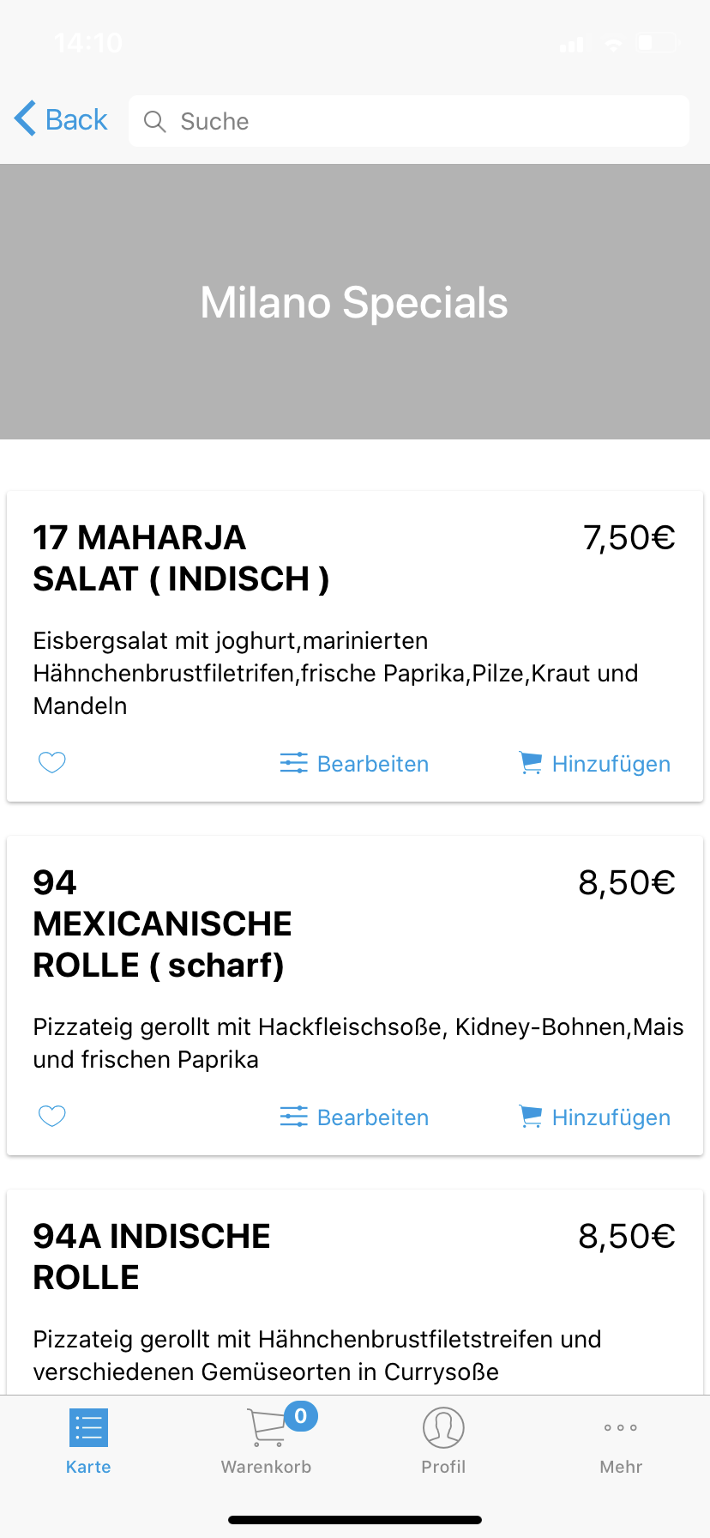Click Hinzufügen for Mexicanische Rolle
The width and height of the screenshot is (710, 1538).
[x=611, y=1117]
